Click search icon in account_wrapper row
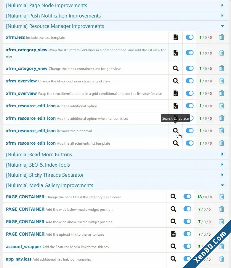 pyautogui.click(x=173, y=246)
